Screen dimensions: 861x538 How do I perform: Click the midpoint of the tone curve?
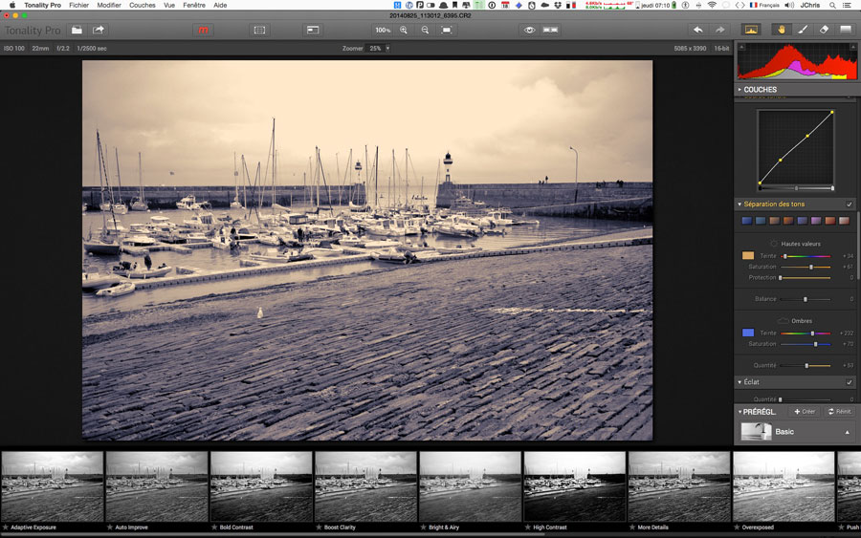(796, 147)
